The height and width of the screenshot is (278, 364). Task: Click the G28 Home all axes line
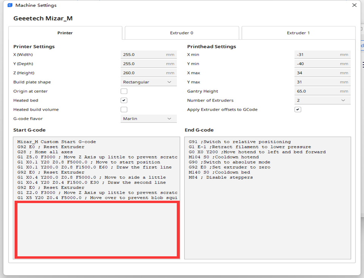click(x=45, y=152)
